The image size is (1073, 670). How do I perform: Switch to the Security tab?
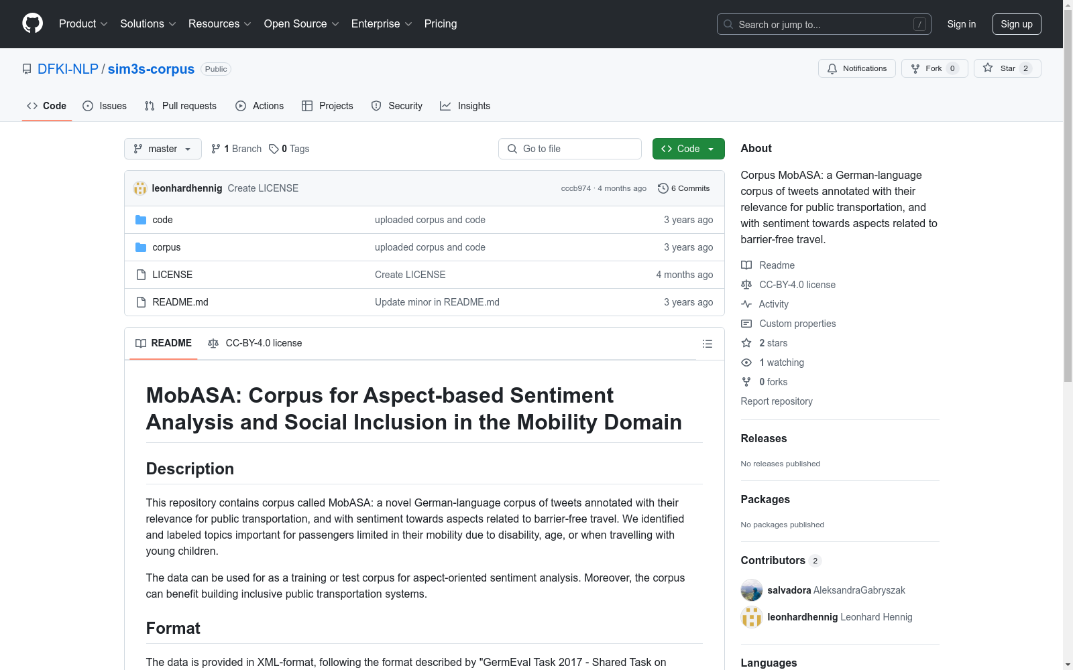397,106
